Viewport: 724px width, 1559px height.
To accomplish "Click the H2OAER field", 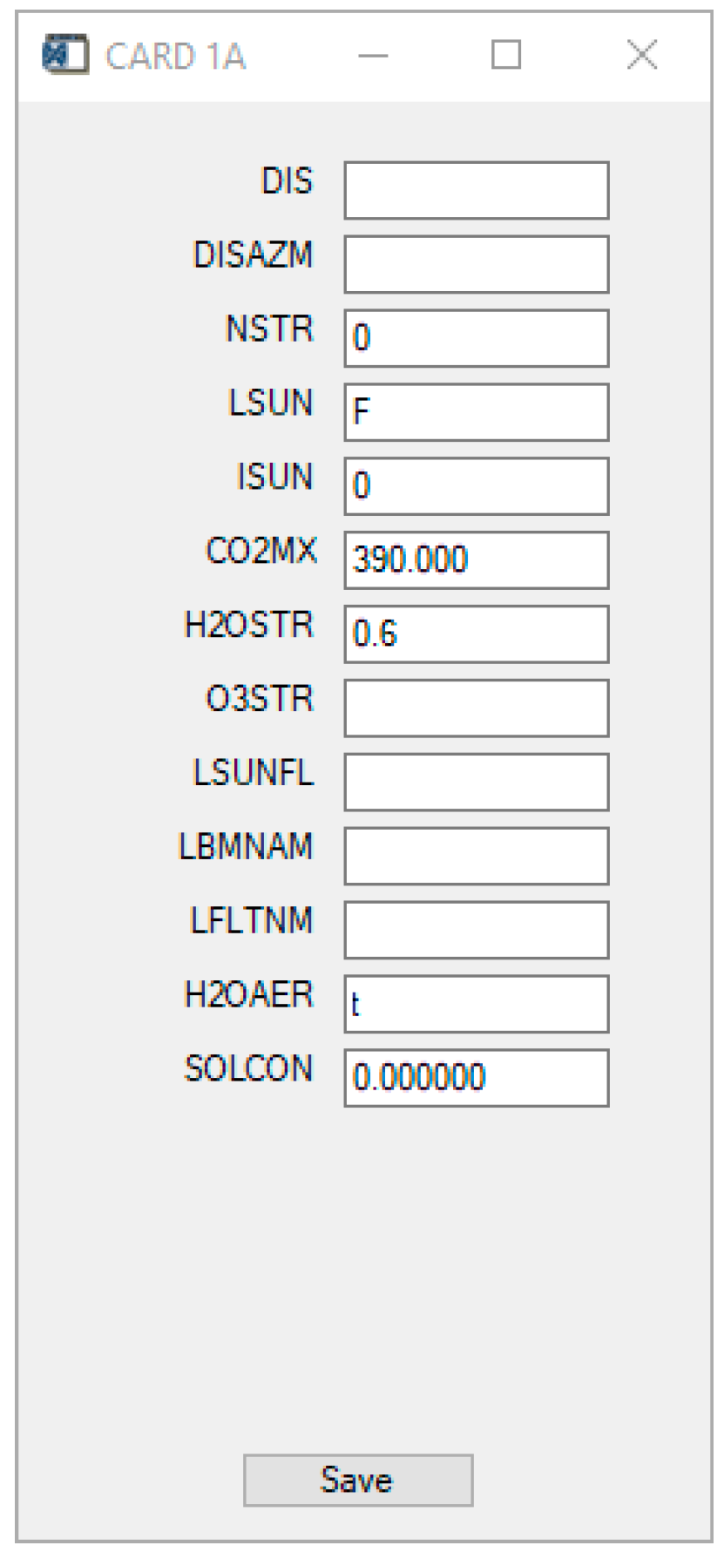I will pos(476,1005).
